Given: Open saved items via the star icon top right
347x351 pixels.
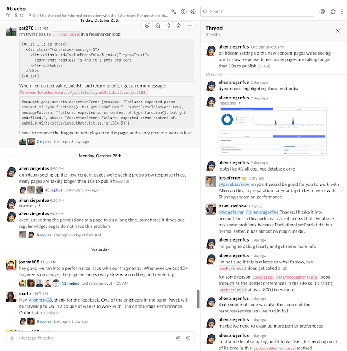Looking at the screenshot, I should [332, 12].
